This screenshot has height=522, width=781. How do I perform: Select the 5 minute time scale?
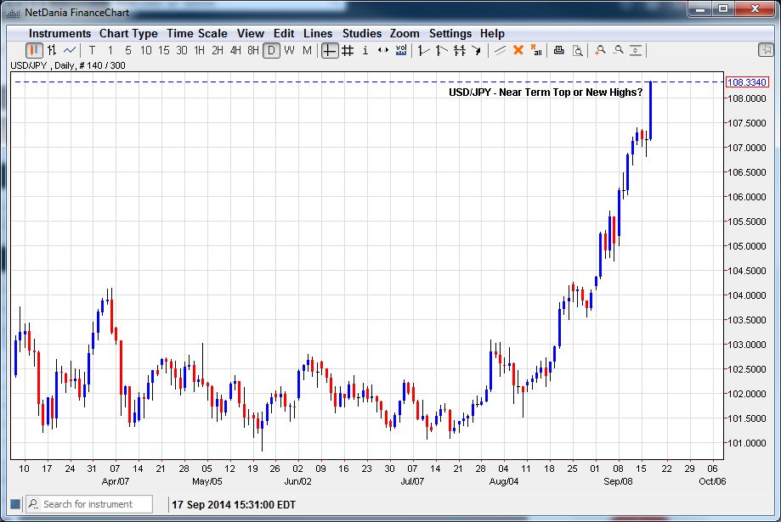click(128, 50)
